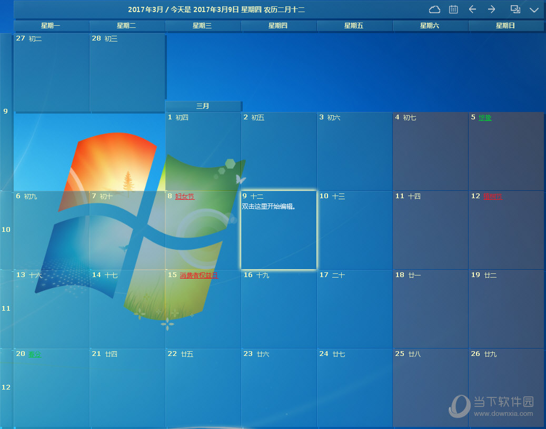The width and height of the screenshot is (546, 429).
Task: Select March 2 初五 cell
Action: [x=279, y=151]
